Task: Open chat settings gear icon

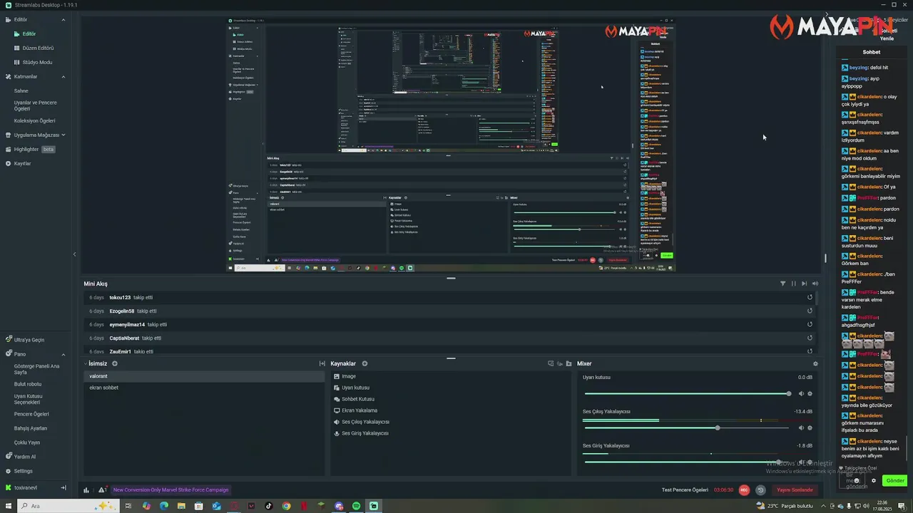Action: tap(874, 480)
